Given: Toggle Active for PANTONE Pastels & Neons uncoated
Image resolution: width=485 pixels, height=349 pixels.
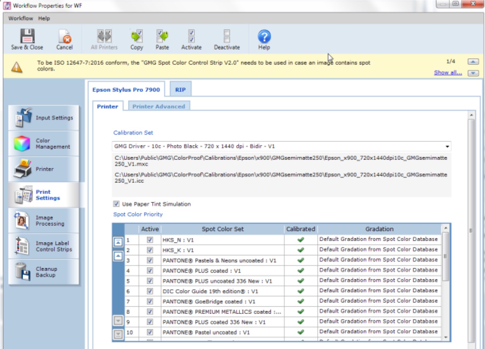Looking at the screenshot, I should pyautogui.click(x=150, y=261).
